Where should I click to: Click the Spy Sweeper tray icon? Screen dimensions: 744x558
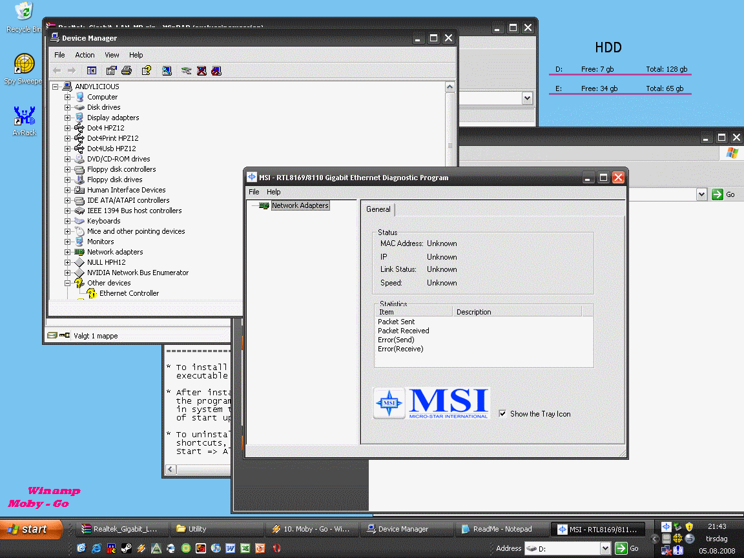[x=677, y=538]
